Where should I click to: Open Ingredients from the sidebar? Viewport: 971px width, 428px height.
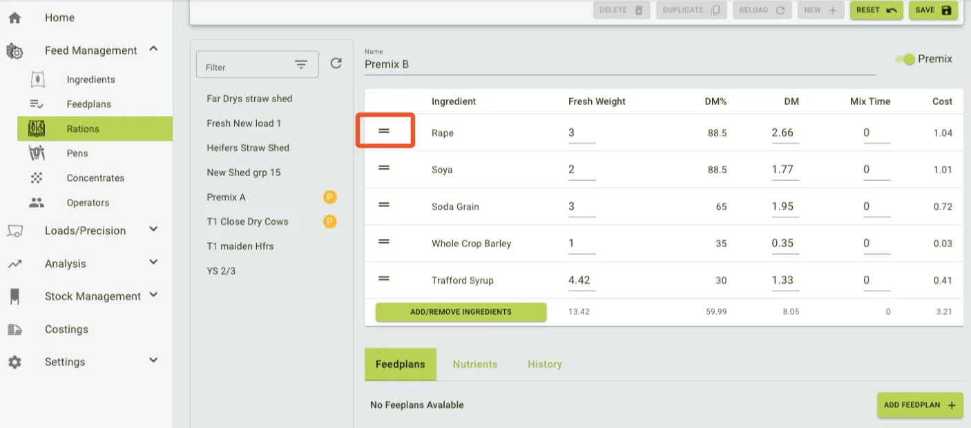(90, 79)
